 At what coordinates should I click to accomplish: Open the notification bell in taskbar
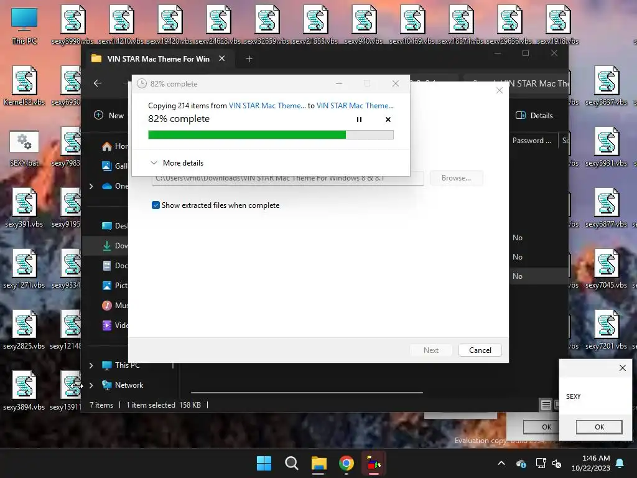620,463
